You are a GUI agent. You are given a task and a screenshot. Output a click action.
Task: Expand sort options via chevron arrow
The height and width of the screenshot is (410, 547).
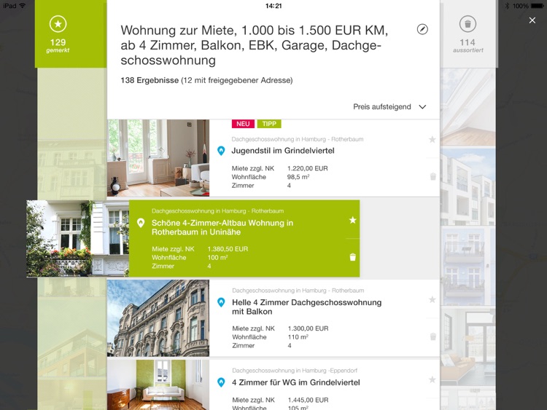point(422,107)
